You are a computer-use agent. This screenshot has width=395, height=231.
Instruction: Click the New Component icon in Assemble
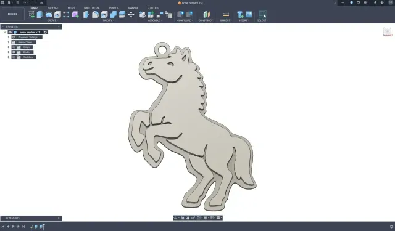coord(142,15)
